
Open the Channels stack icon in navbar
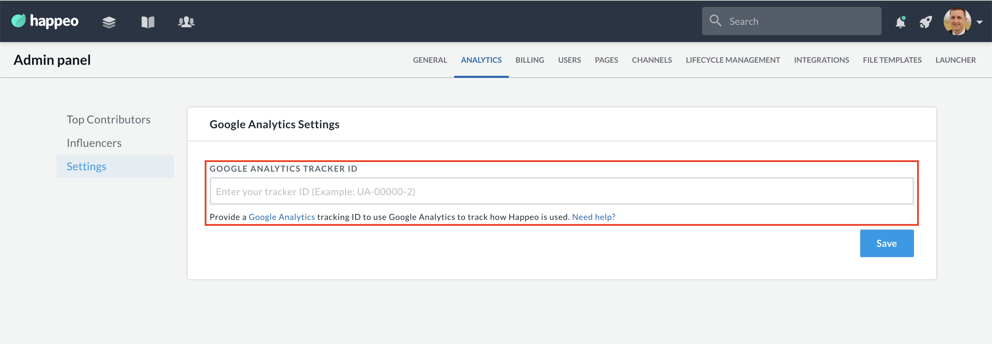click(x=109, y=22)
